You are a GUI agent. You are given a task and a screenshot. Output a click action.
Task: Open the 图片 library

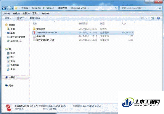coord(12,57)
